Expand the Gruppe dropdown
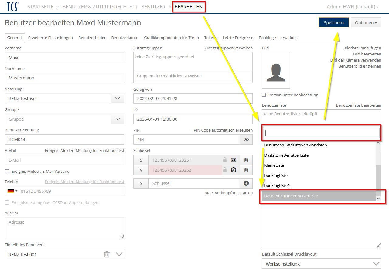The height and width of the screenshot is (274, 389). pyautogui.click(x=118, y=119)
